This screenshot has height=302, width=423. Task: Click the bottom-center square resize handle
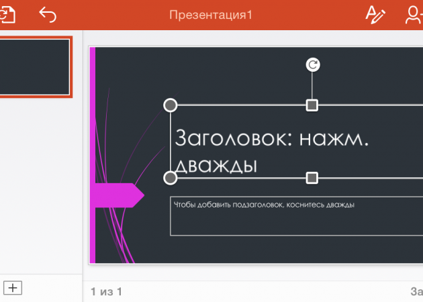click(x=312, y=178)
